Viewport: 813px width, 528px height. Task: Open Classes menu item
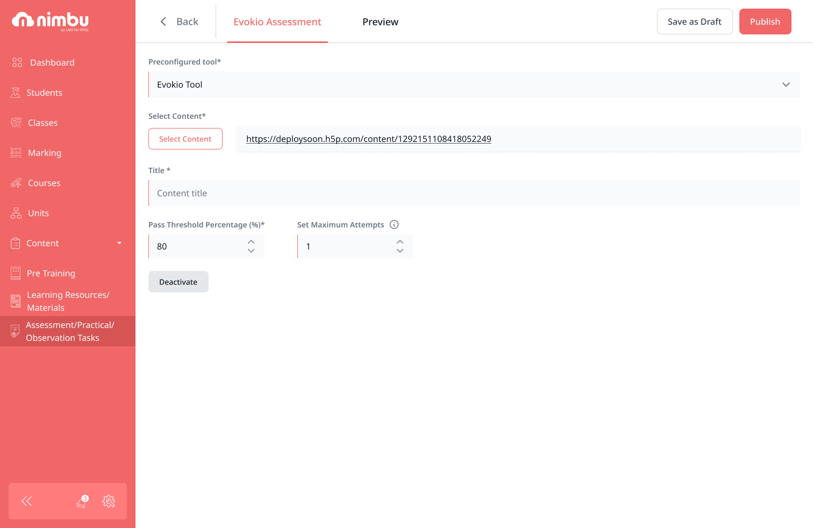[42, 123]
